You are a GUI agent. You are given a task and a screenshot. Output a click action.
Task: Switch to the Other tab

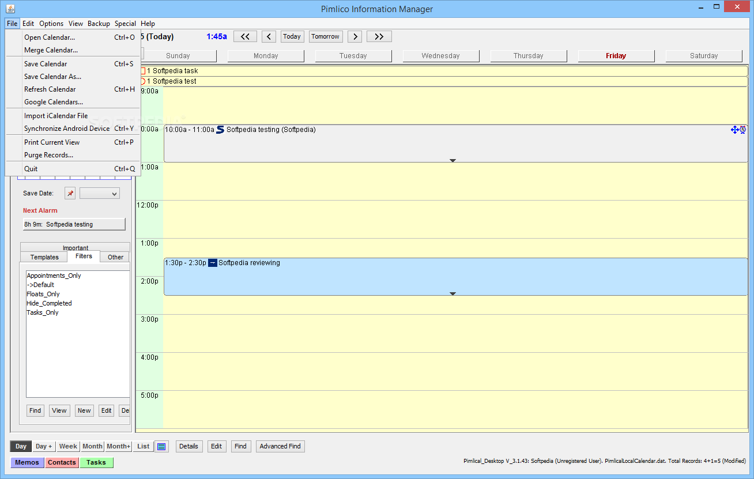point(115,257)
